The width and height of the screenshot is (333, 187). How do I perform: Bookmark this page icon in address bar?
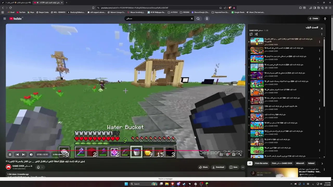[x=93, y=8]
